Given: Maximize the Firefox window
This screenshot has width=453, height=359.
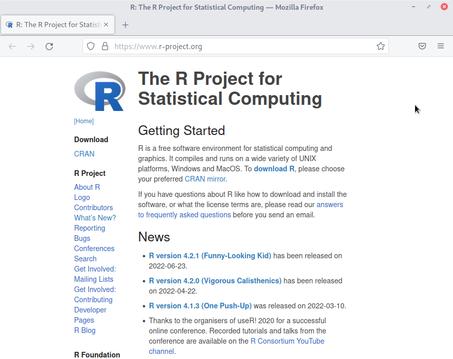Looking at the screenshot, I should click(x=429, y=7).
